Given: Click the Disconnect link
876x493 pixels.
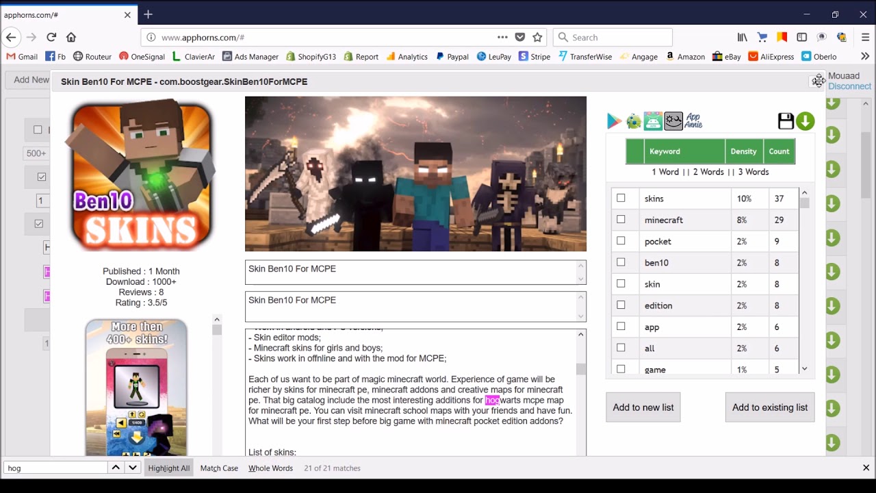Looking at the screenshot, I should click(849, 86).
